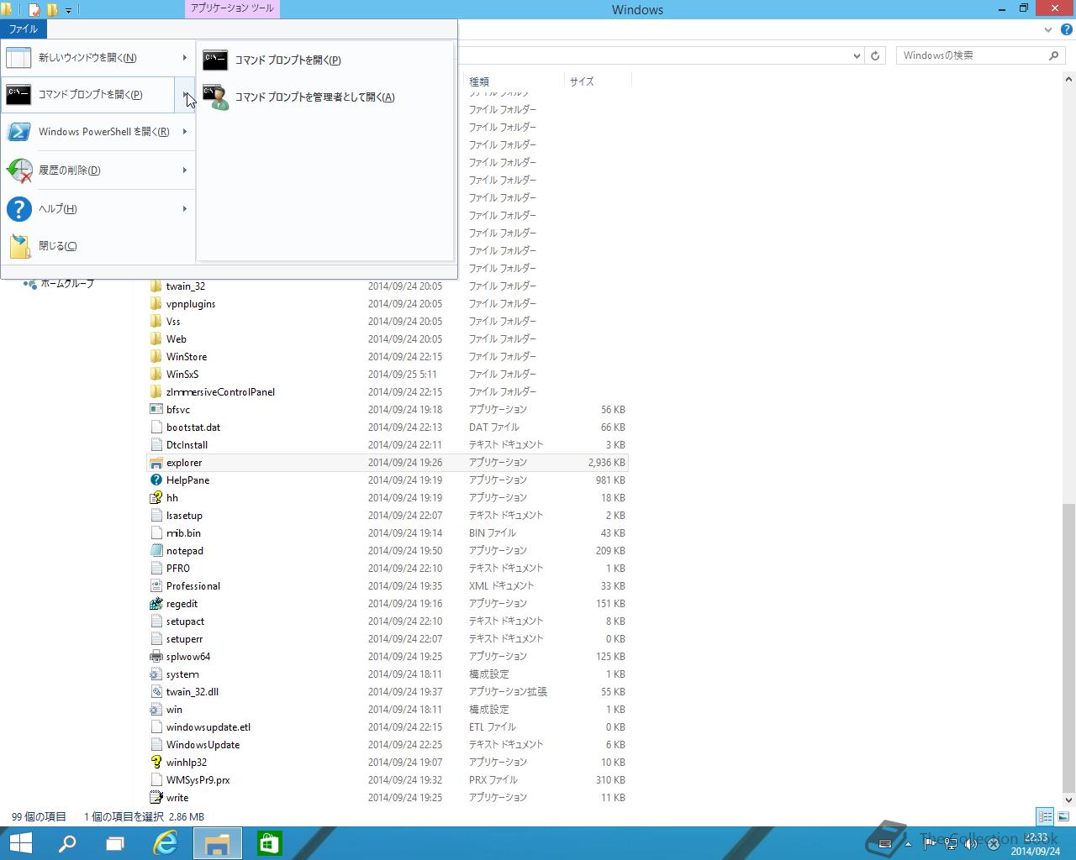Viewport: 1076px width, 860px height.
Task: Select the WindowsUpdate text document
Action: [203, 745]
